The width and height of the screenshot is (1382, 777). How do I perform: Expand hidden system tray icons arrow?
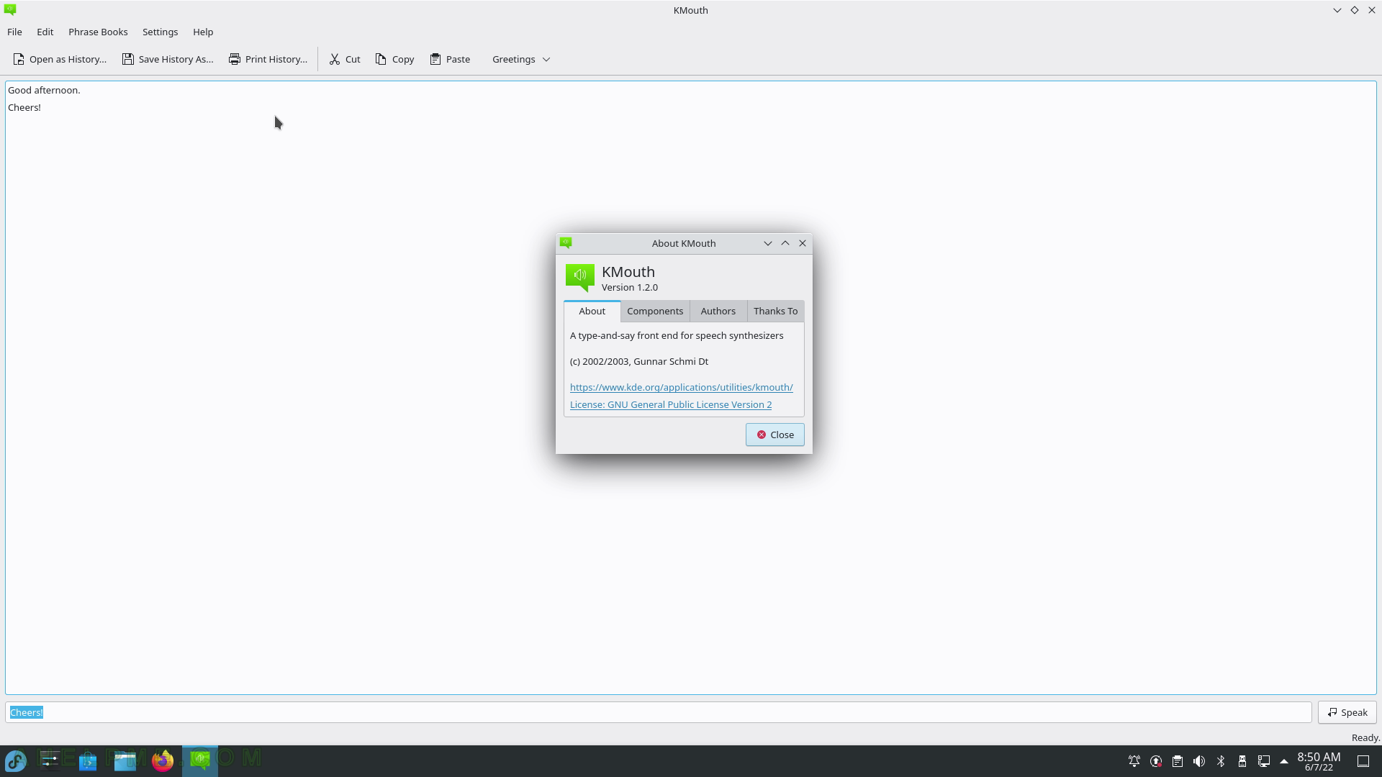click(x=1284, y=761)
